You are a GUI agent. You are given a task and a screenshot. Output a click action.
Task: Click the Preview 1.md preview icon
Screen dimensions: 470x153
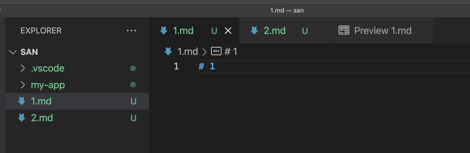pyautogui.click(x=344, y=31)
